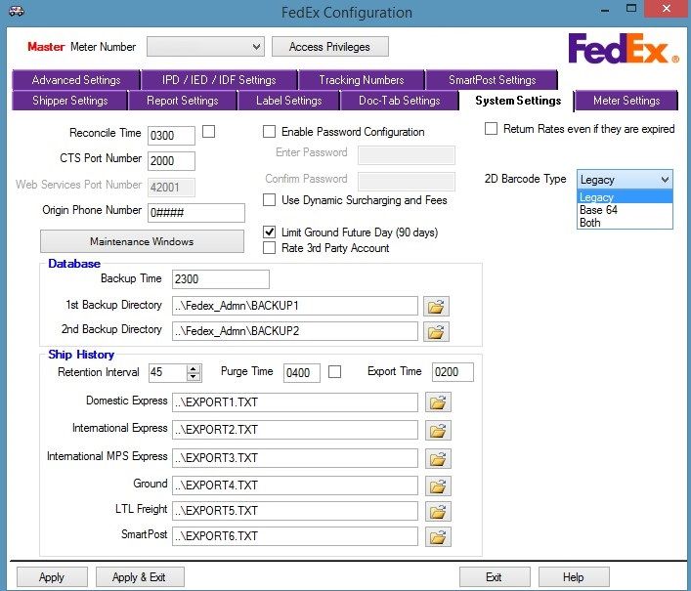This screenshot has height=591, width=691.
Task: Toggle checkbox next to Reconcile Time
Action: [x=208, y=132]
